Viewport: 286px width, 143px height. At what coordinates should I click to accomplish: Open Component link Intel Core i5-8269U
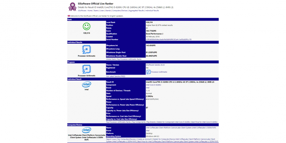click(x=154, y=85)
